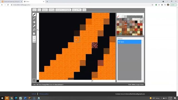Select the Pencil tool
The width and height of the screenshot is (178, 100).
[x=34, y=14]
